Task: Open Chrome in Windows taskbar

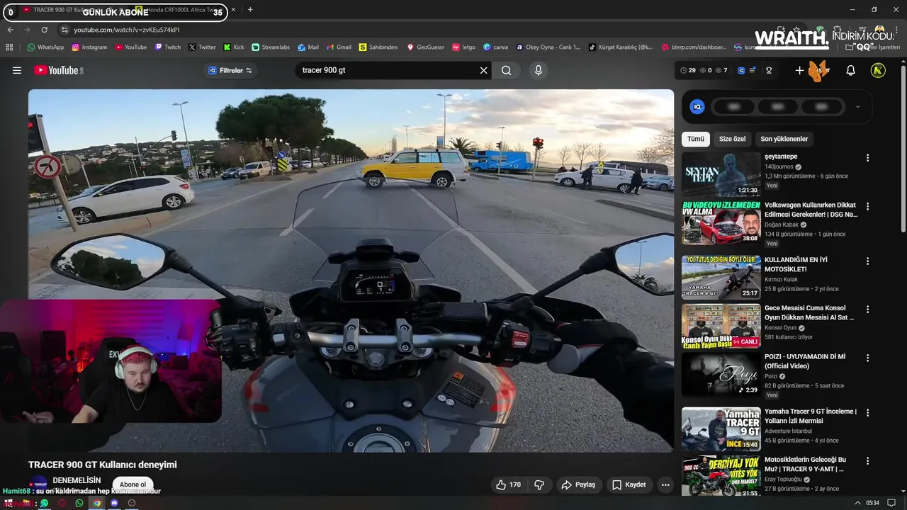Action: click(97, 503)
